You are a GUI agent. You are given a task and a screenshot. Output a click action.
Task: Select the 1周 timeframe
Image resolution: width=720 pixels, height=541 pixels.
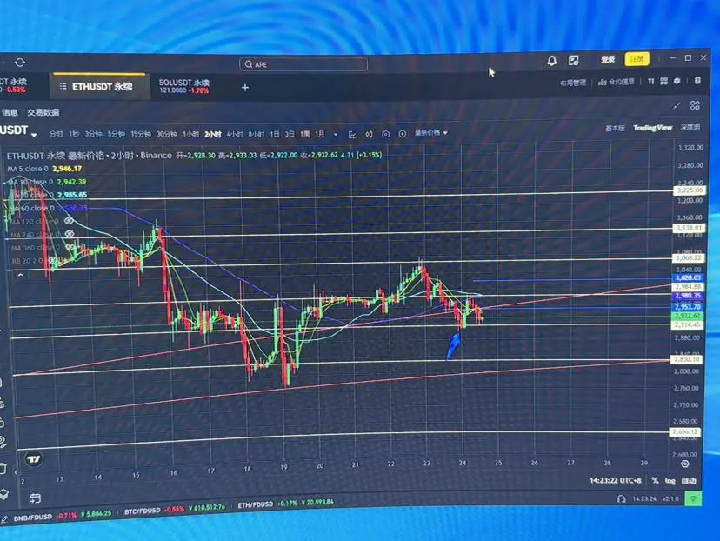pos(305,134)
